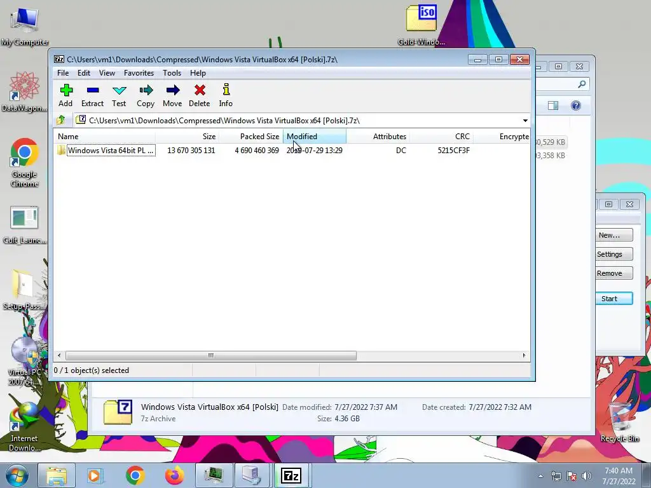Open Internet Download Manager desktop shortcut

tap(25, 427)
